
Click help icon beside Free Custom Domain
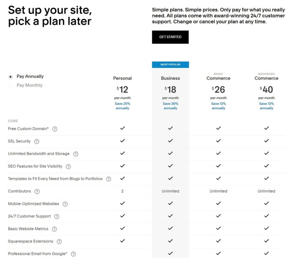[x=55, y=129]
